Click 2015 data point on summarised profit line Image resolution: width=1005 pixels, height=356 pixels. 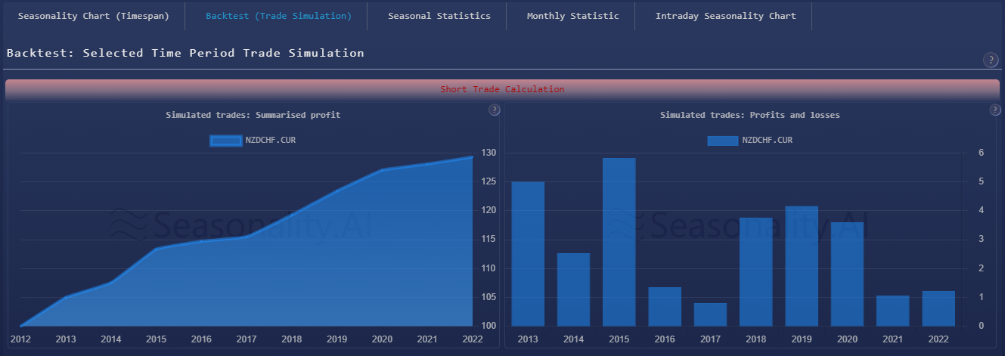click(x=157, y=249)
